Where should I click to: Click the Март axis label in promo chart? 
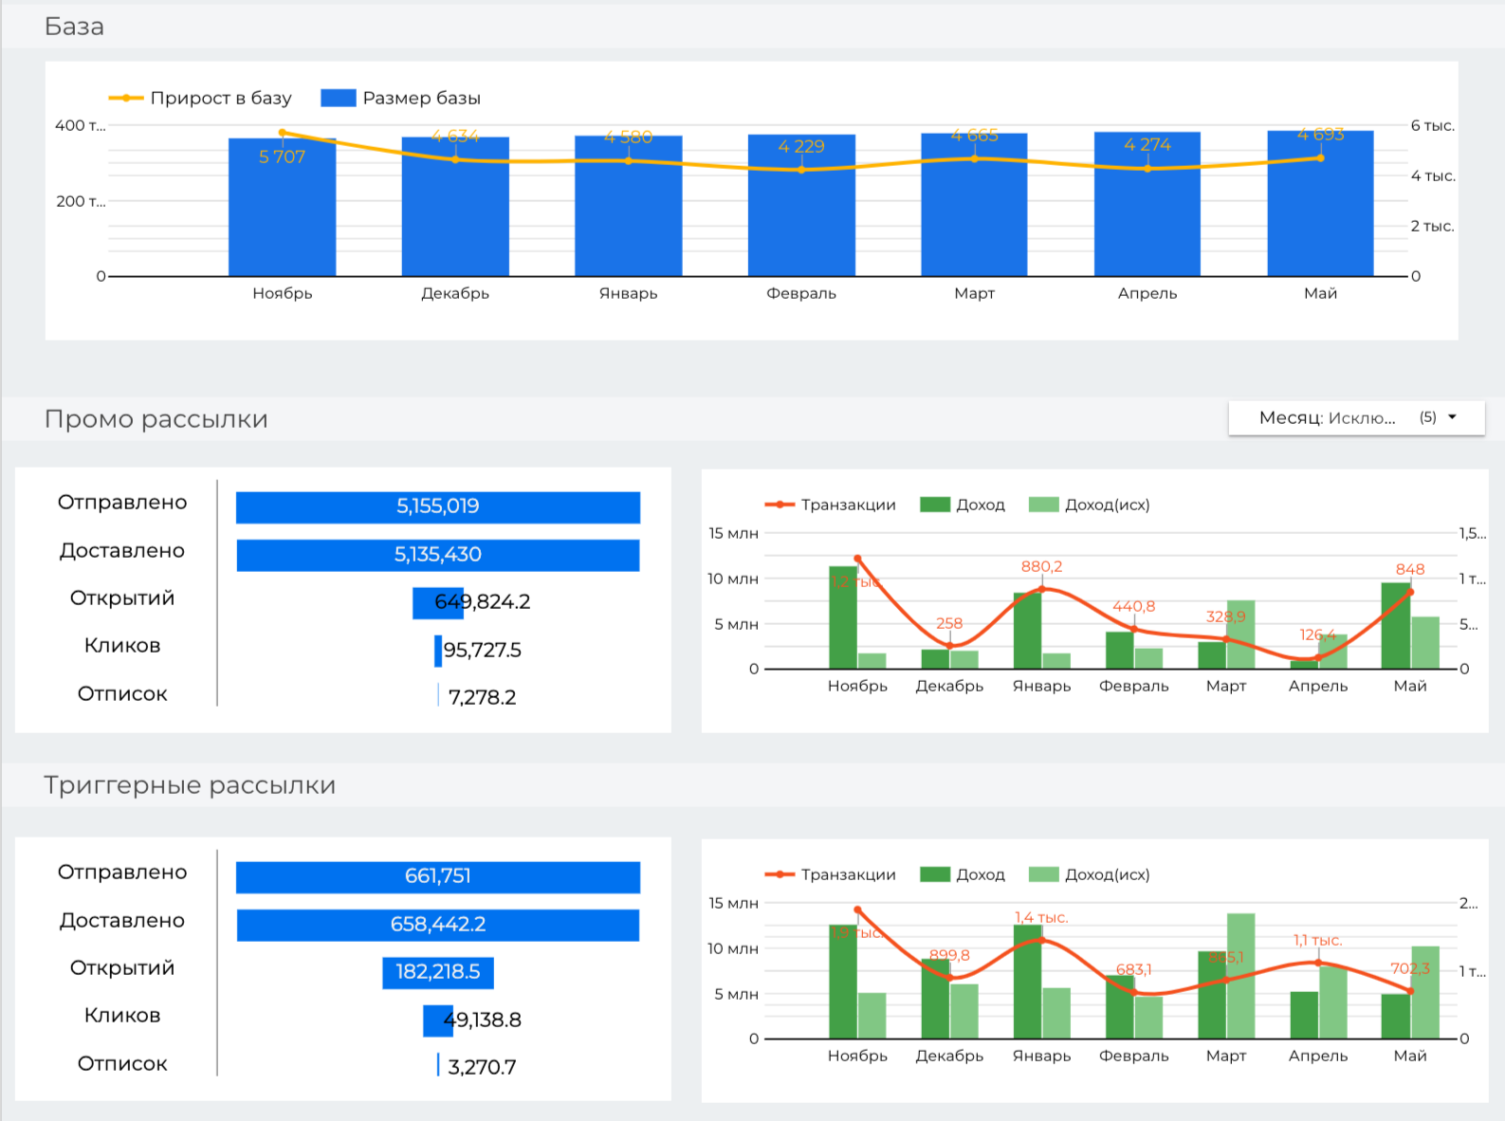click(1225, 686)
